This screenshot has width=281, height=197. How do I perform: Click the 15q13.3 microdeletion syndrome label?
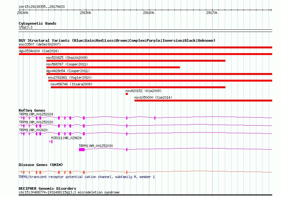click(x=69, y=192)
